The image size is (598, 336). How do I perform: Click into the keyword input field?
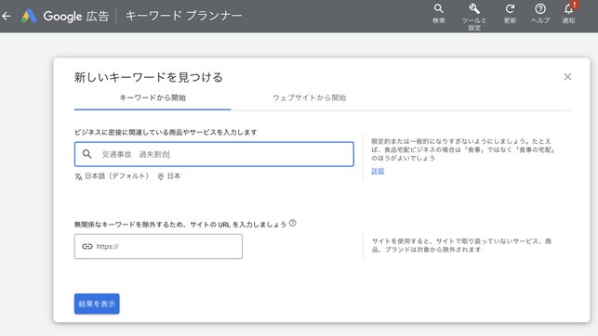tap(214, 154)
